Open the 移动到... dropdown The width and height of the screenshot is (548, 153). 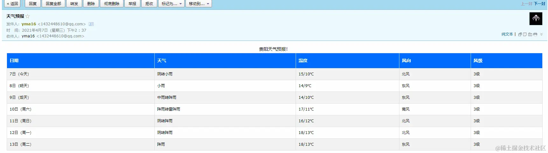pyautogui.click(x=199, y=4)
